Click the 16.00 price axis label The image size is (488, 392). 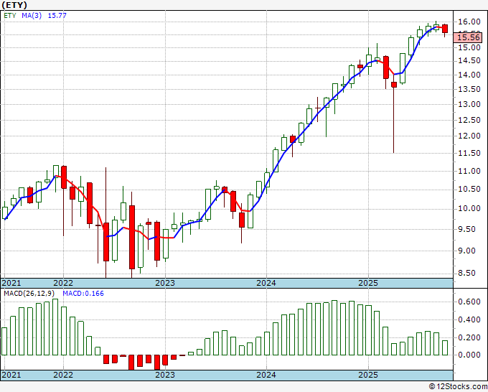[469, 22]
